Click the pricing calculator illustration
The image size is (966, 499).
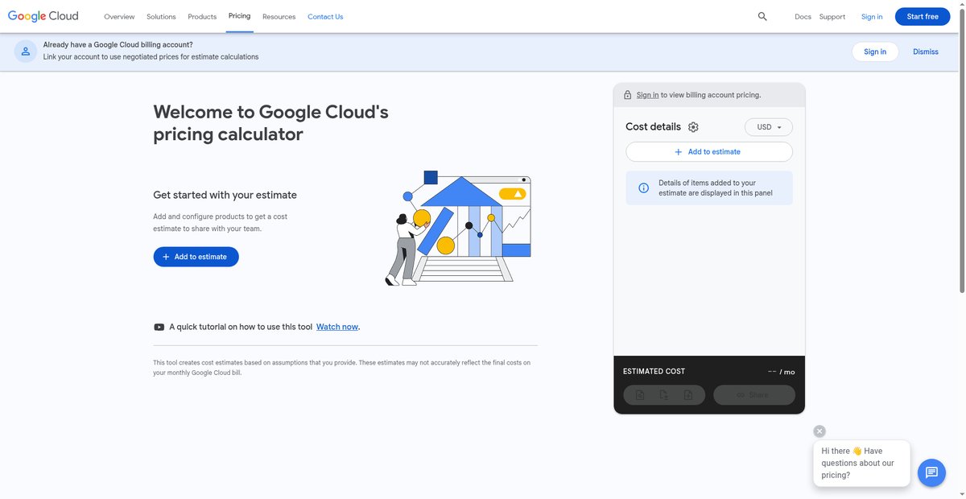click(458, 228)
